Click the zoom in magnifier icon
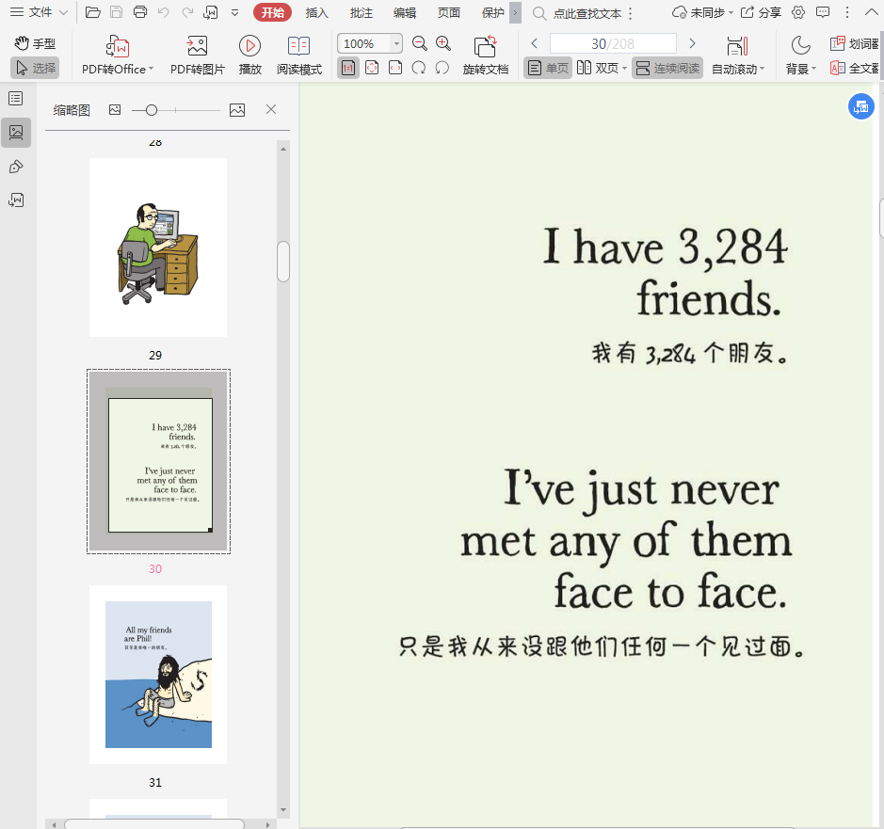Viewport: 884px width, 829px height. pos(443,43)
